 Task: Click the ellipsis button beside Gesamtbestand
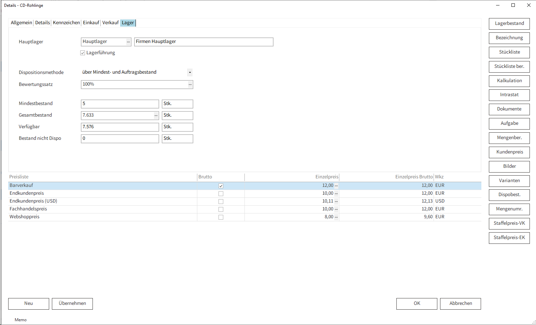[x=156, y=115]
